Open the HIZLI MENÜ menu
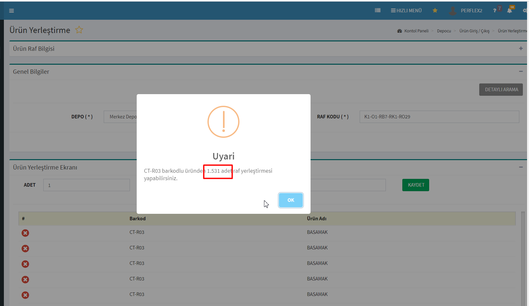Image resolution: width=529 pixels, height=306 pixels. tap(406, 11)
